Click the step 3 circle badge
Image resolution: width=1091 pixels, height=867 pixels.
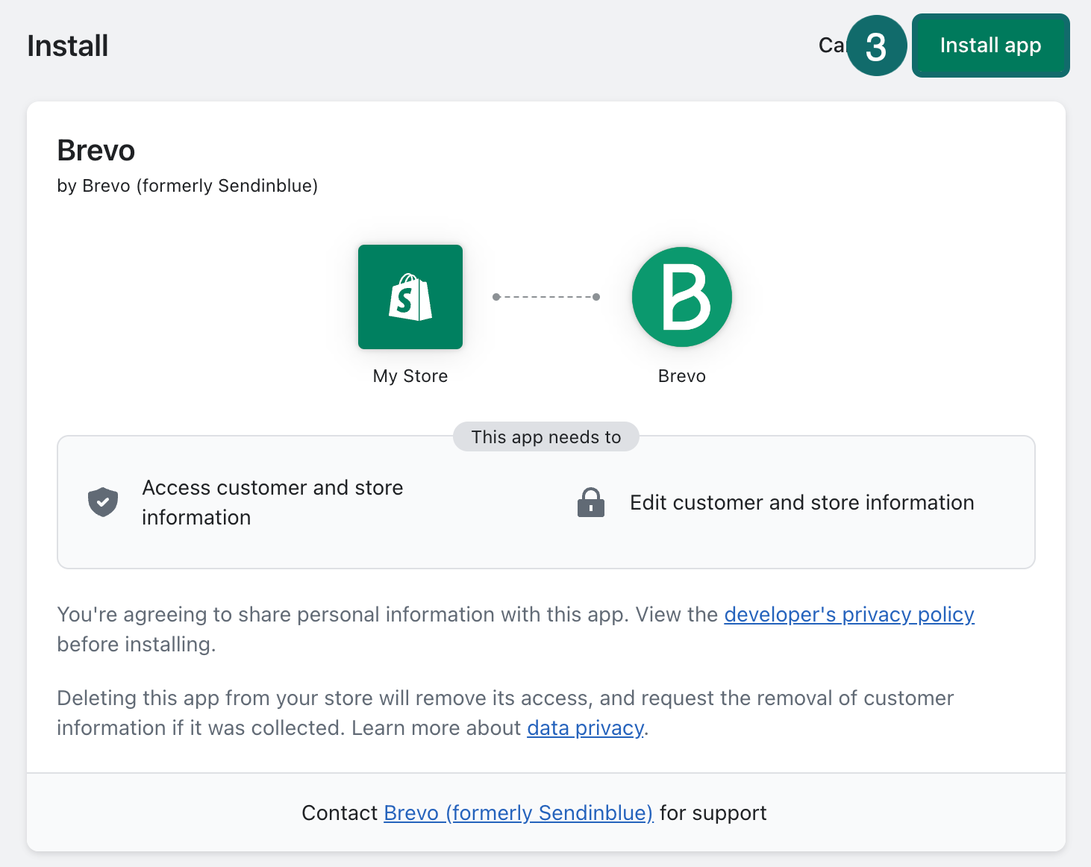point(876,46)
